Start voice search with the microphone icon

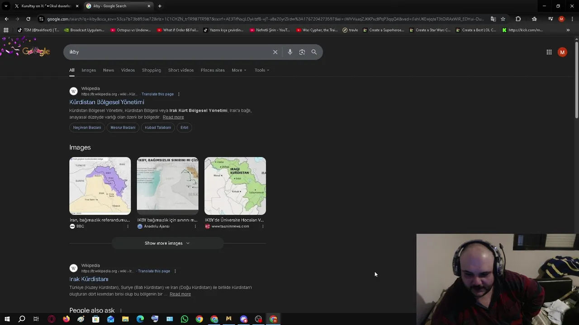coord(290,52)
